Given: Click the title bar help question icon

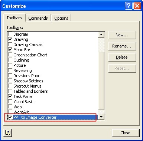Looking at the screenshot, I should 129,6.
